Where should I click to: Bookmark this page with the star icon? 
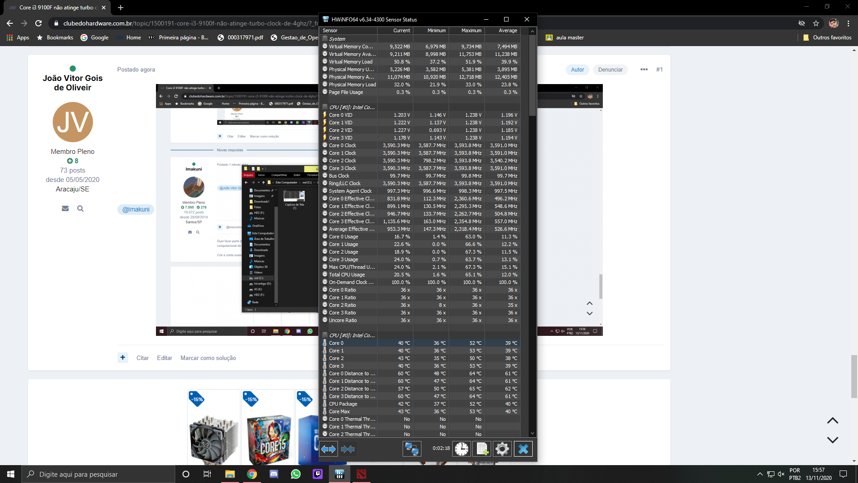816,23
